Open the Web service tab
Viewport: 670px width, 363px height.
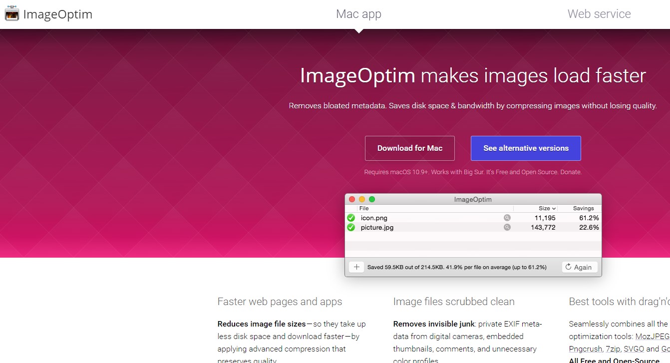599,14
